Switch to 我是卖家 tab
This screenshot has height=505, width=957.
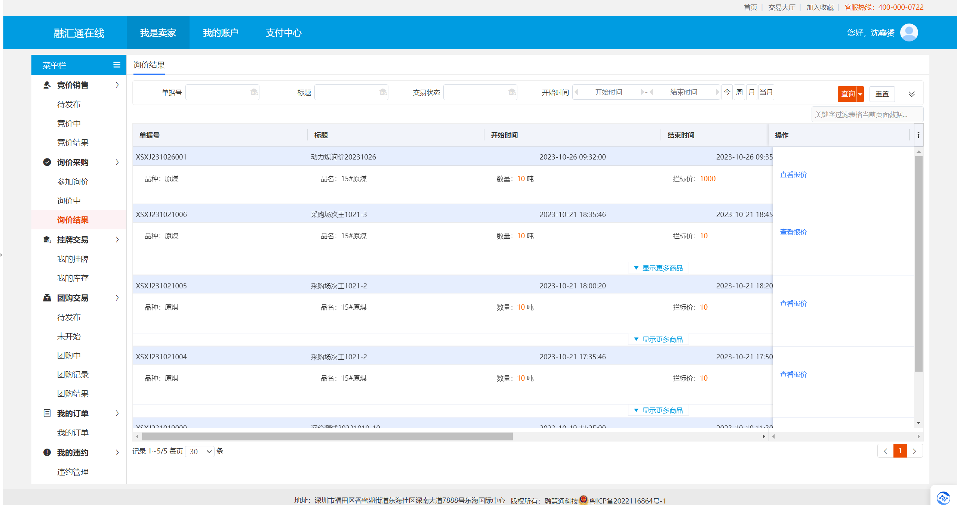[158, 33]
